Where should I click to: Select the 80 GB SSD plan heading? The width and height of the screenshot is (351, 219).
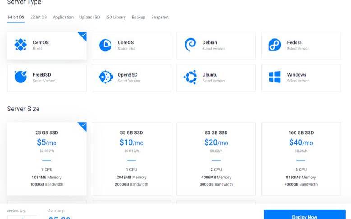pos(216,132)
